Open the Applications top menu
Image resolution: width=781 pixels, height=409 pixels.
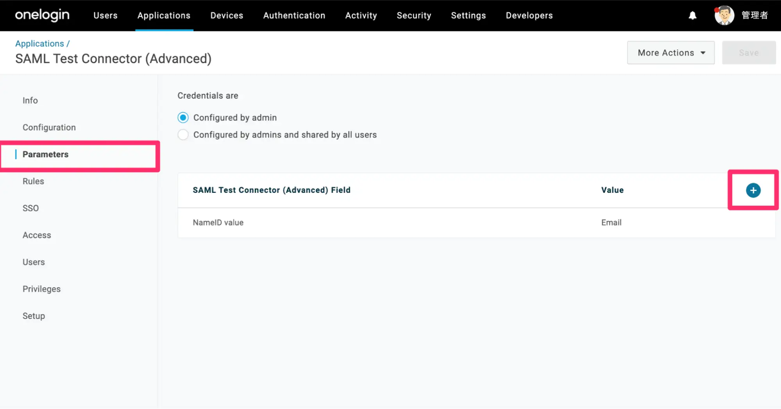point(164,16)
